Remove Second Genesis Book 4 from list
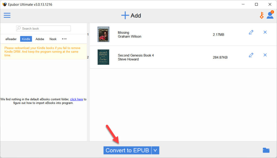 click(x=265, y=55)
